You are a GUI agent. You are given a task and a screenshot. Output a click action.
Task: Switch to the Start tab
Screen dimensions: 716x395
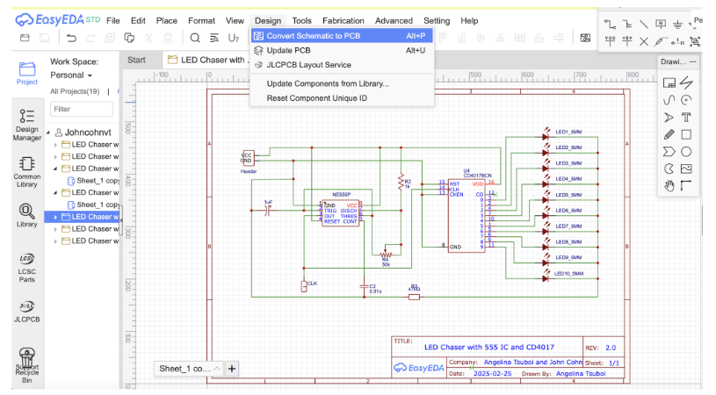(136, 60)
